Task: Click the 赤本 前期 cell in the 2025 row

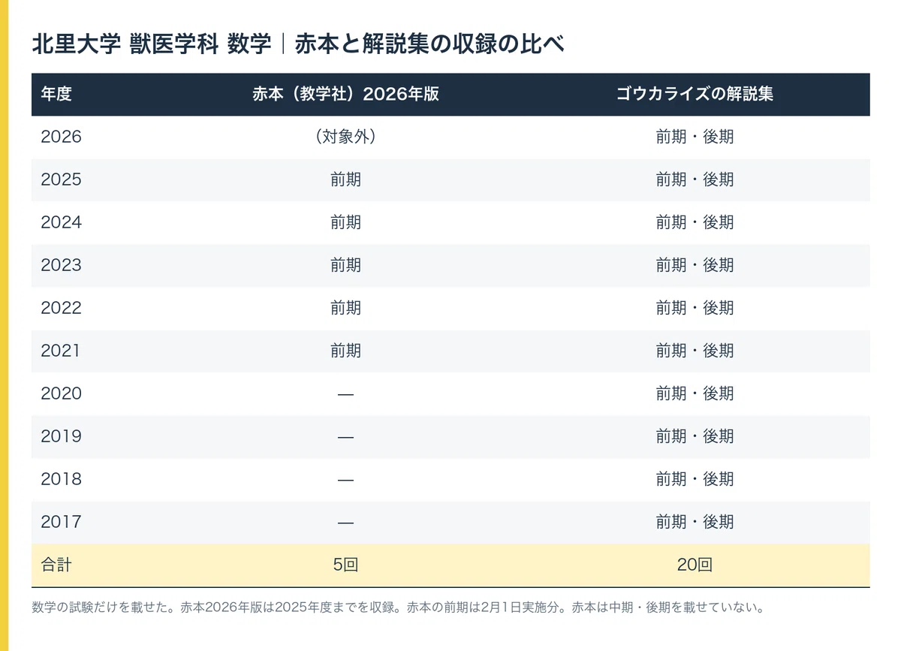Action: point(345,180)
